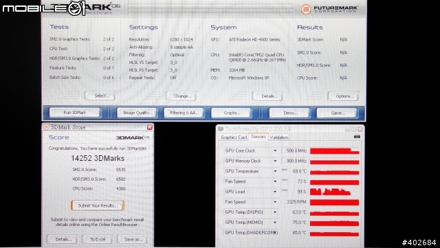Screen dimensions: 440x248
Task: Click Save as in the Score window
Action: coord(133,239)
